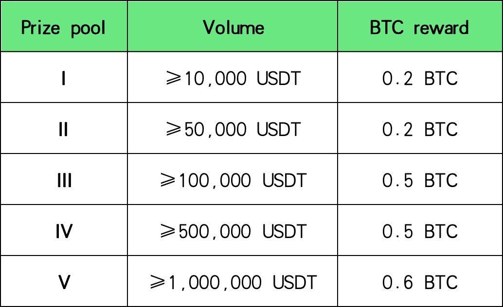This screenshot has height=307, width=503.
Task: Click the Prize pool column header
Action: [64, 28]
